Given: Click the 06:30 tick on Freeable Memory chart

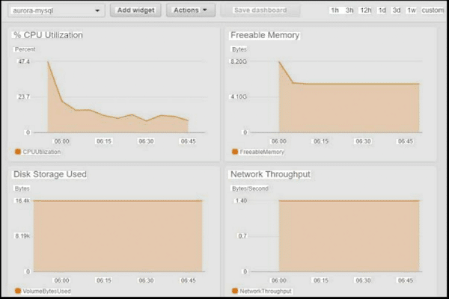Looking at the screenshot, I should coord(363,141).
